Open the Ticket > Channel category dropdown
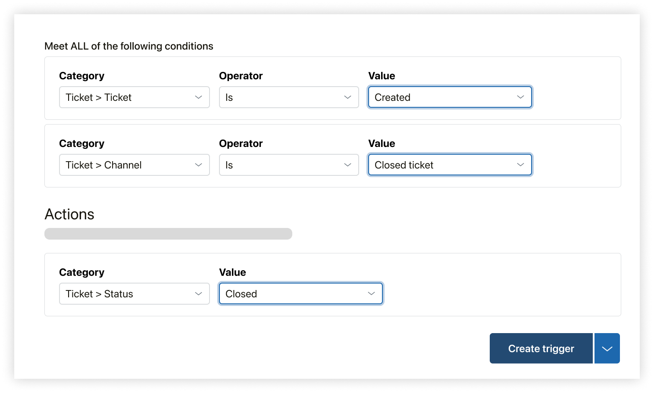Image resolution: width=654 pixels, height=393 pixels. tap(129, 165)
